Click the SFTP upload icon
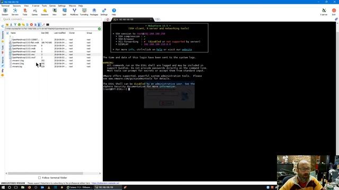Screen dimensions: 339x190 (15, 25)
